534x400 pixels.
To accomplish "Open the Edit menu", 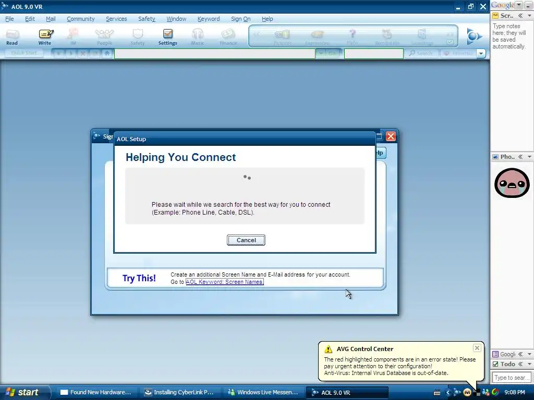I will tap(30, 19).
